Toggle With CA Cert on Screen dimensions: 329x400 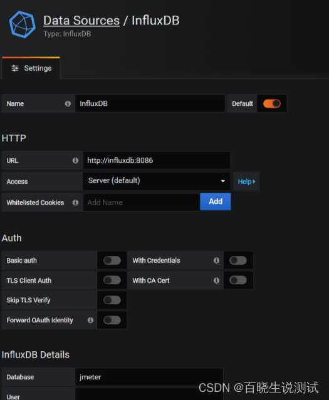[x=238, y=280]
